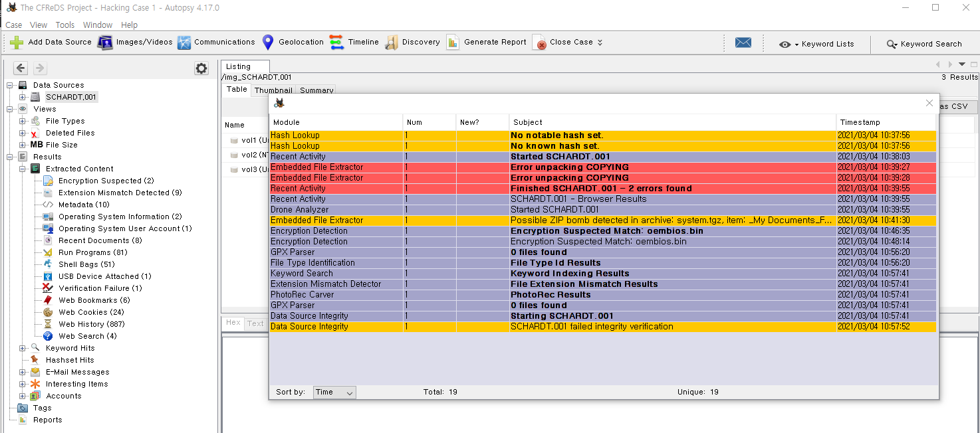Expand the E-Mail Messages node
Image resolution: width=980 pixels, height=433 pixels.
click(x=23, y=372)
